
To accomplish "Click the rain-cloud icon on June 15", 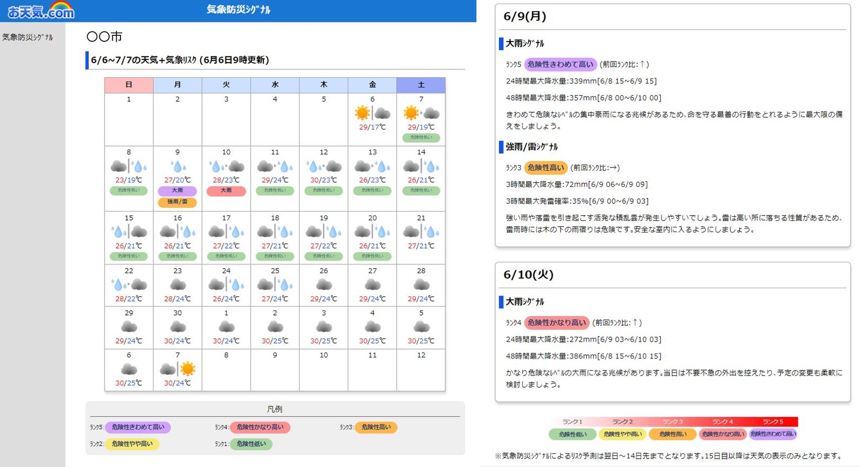I will pos(128,232).
